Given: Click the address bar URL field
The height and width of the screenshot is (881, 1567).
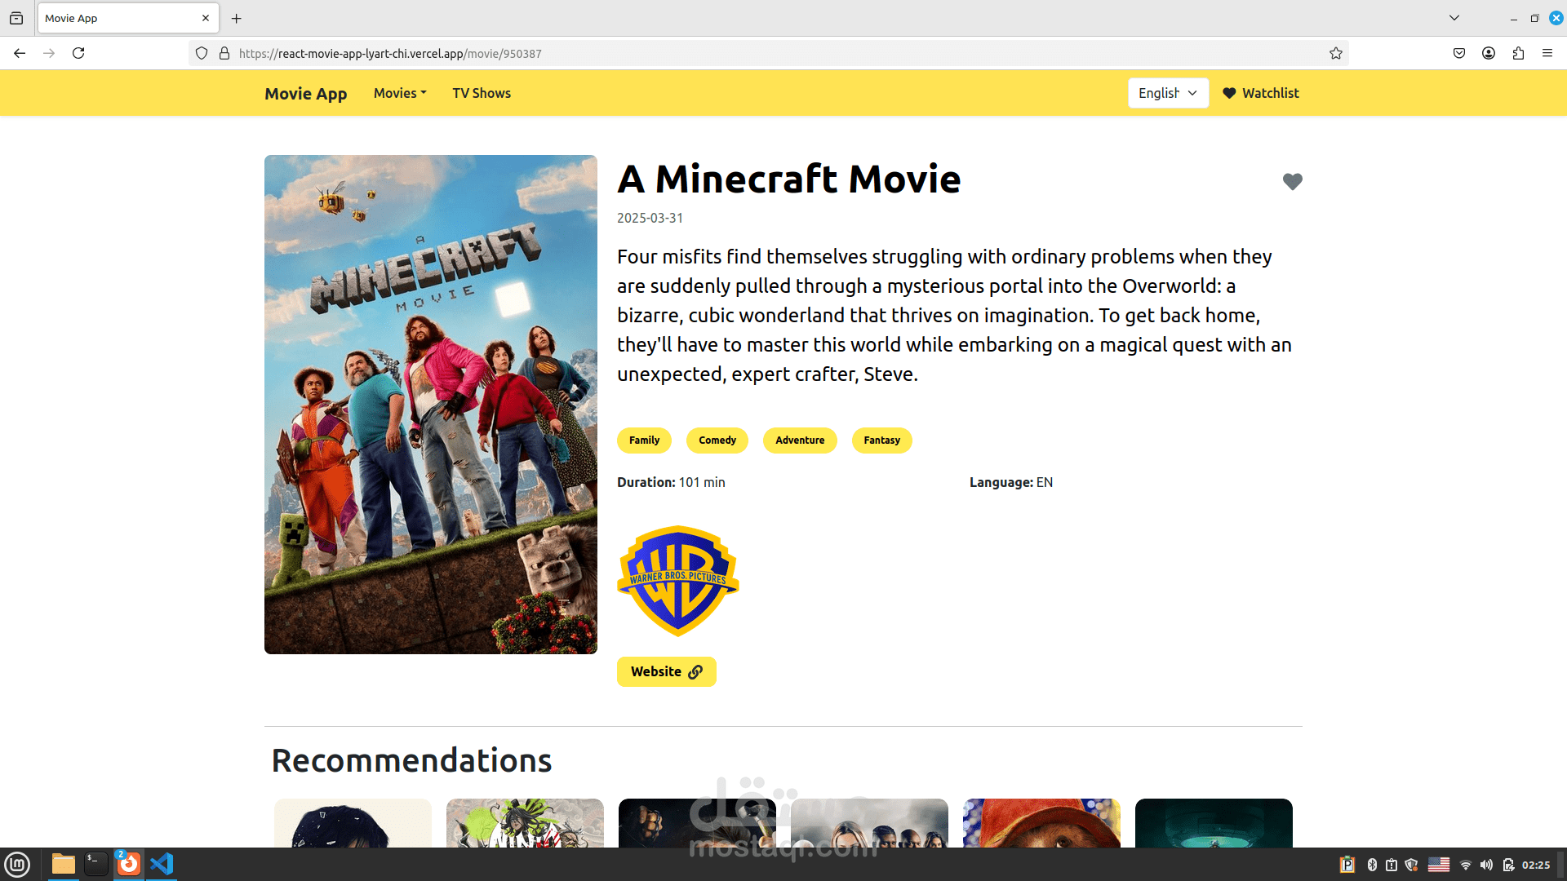Looking at the screenshot, I should (735, 54).
